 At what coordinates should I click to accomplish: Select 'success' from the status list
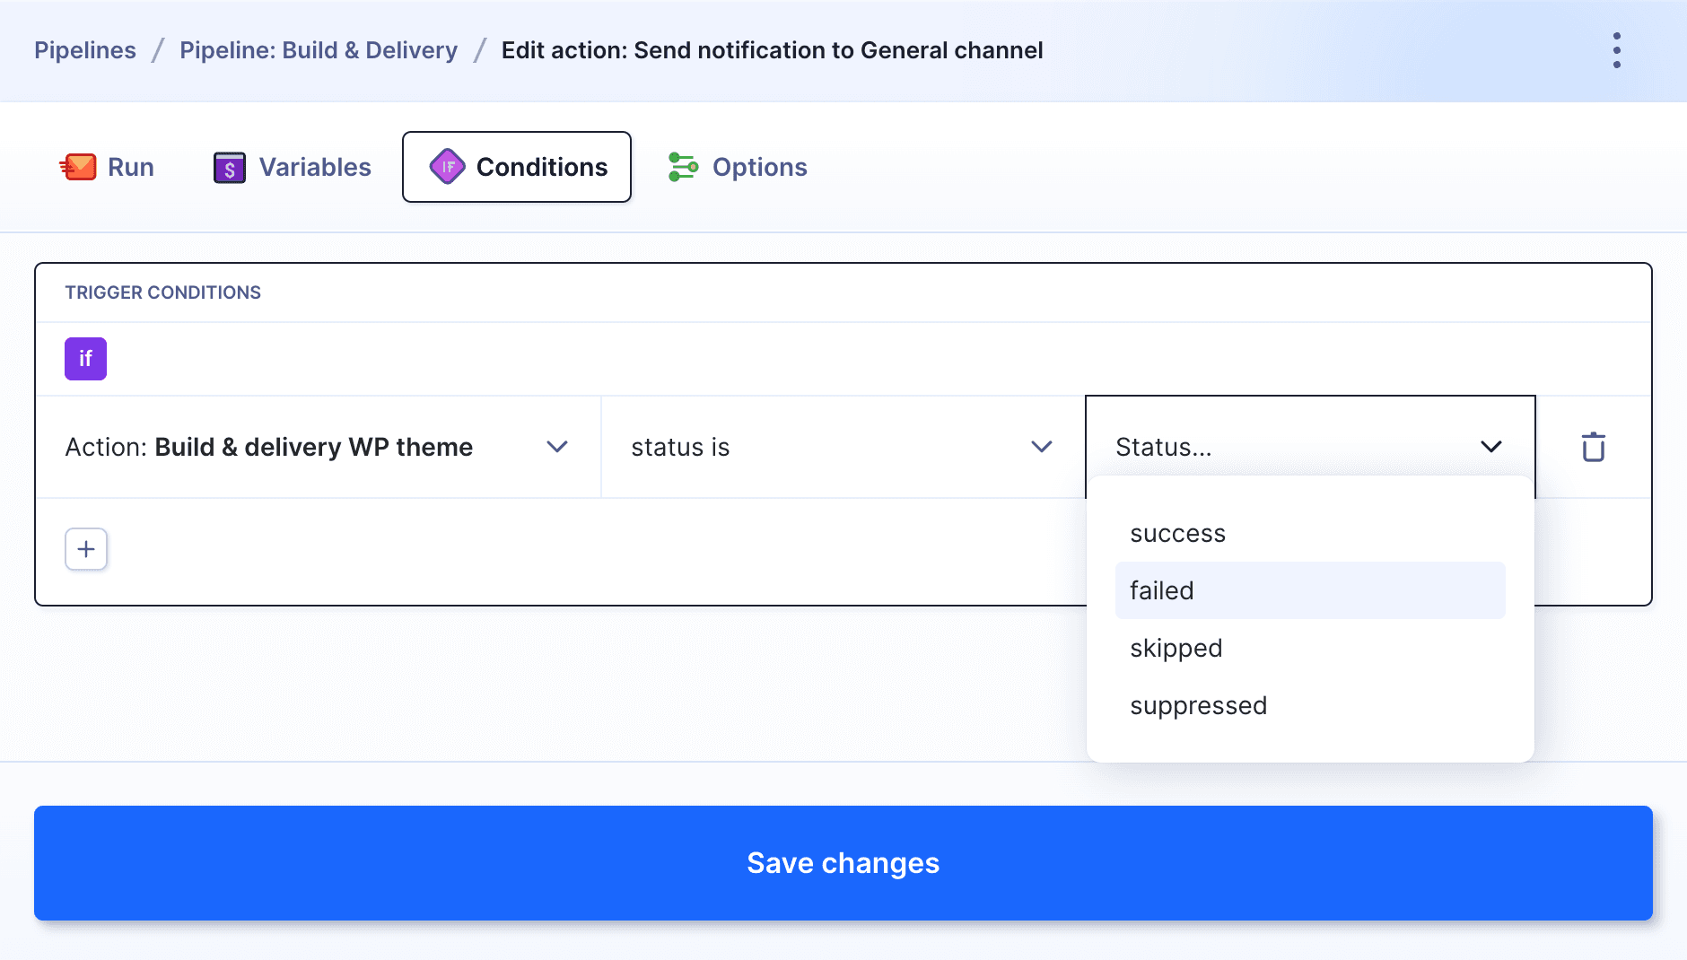pos(1177,534)
